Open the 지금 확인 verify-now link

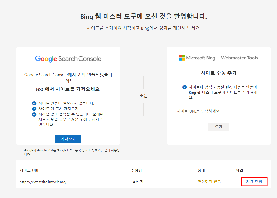[x=254, y=182]
